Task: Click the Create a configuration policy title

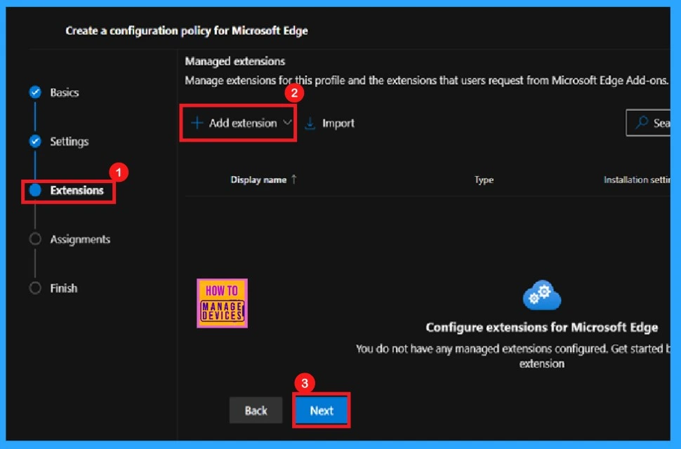Action: pos(187,31)
